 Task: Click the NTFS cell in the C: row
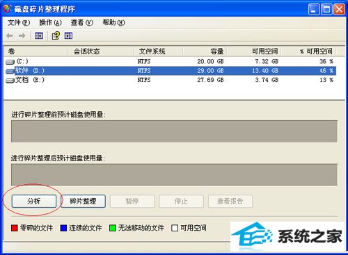(144, 61)
